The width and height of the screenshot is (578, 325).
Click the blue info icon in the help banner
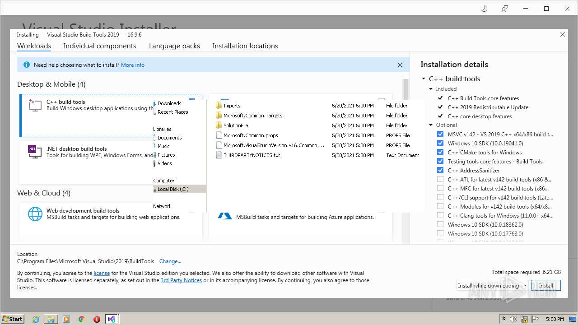click(26, 65)
